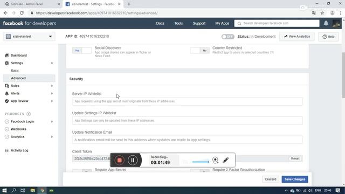Screen dimensions: 345x194
Task: Open View Analytics
Action: pyautogui.click(x=297, y=37)
